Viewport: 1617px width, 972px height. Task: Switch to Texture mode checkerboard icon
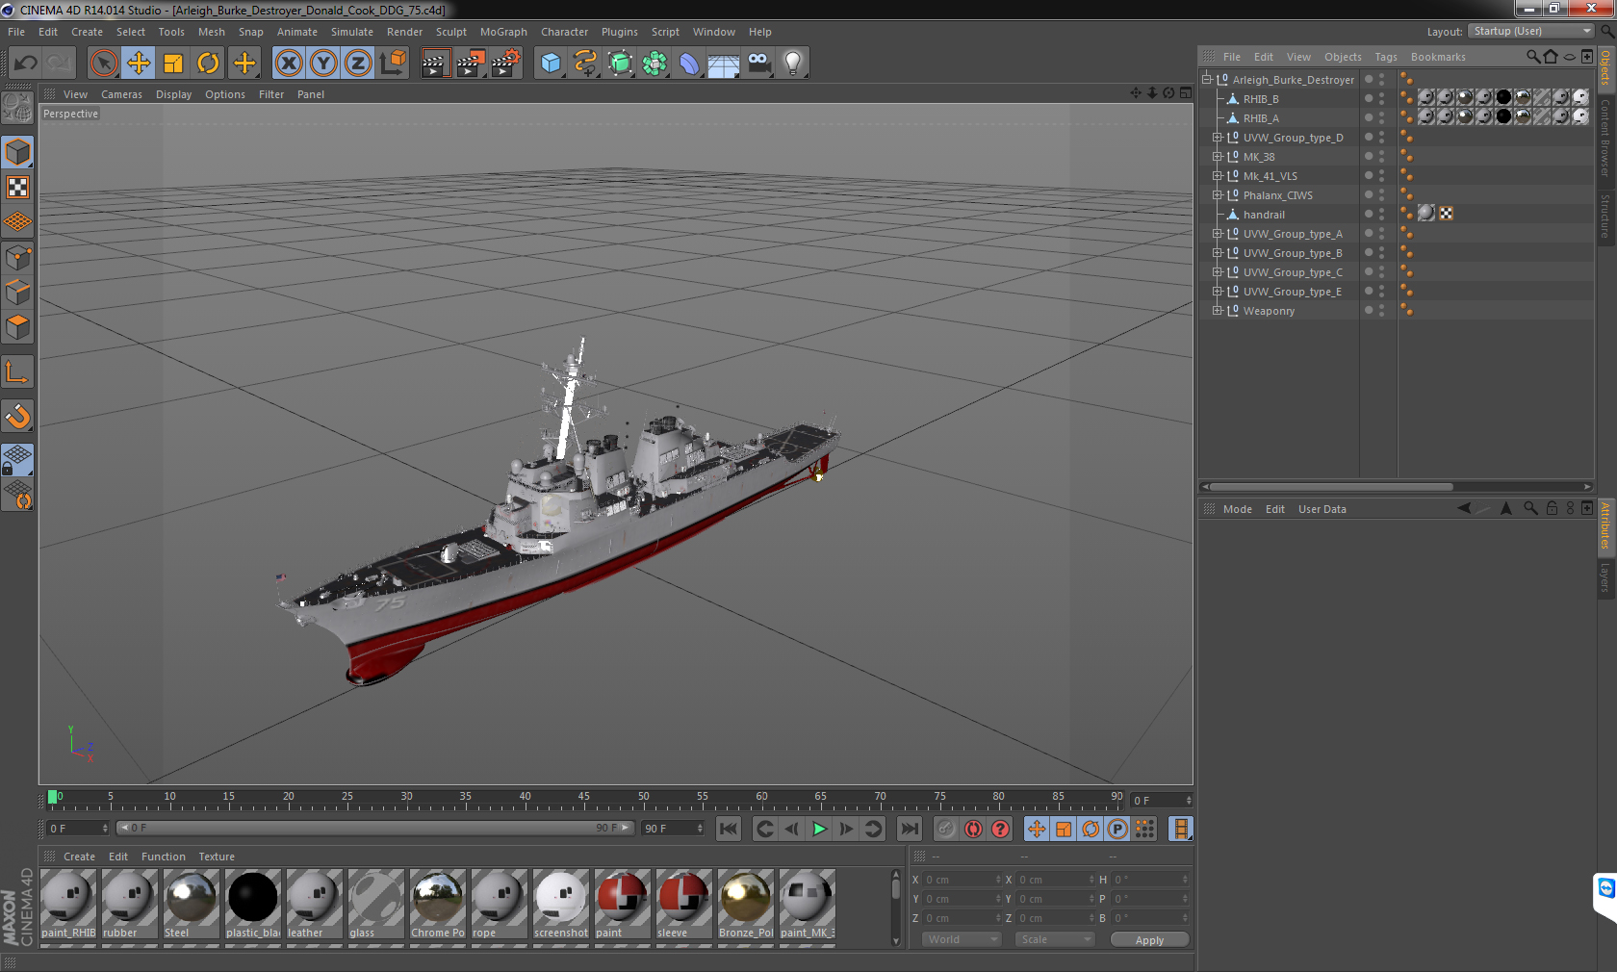pyautogui.click(x=18, y=188)
